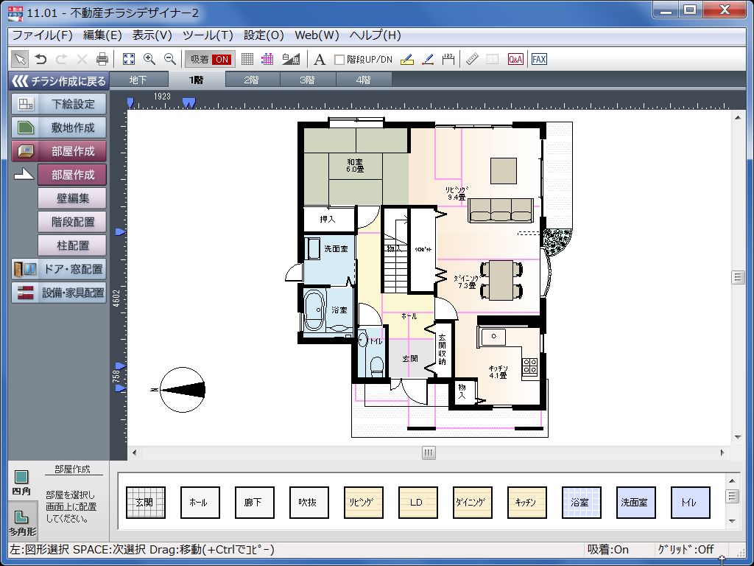754x566 pixels.
Task: Click the 壁編集 button
Action: pyautogui.click(x=72, y=198)
